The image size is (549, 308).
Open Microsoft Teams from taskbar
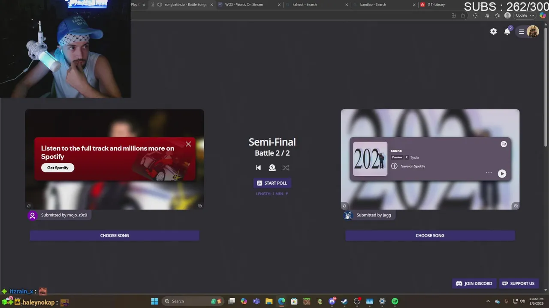(x=256, y=301)
